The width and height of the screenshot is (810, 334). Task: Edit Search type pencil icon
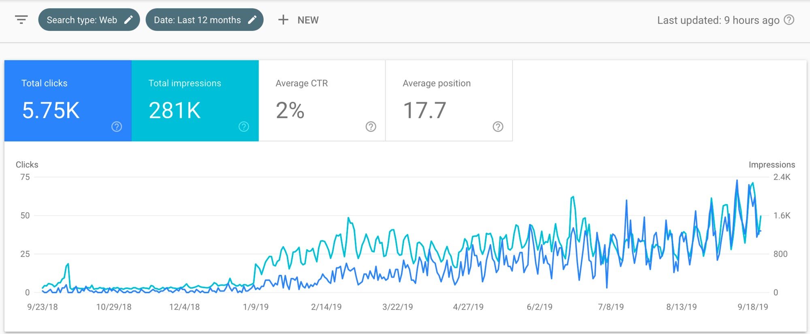pos(128,20)
